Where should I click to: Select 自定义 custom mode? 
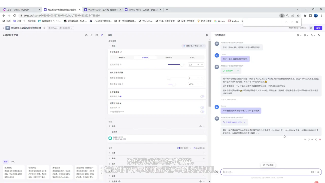coord(192,57)
